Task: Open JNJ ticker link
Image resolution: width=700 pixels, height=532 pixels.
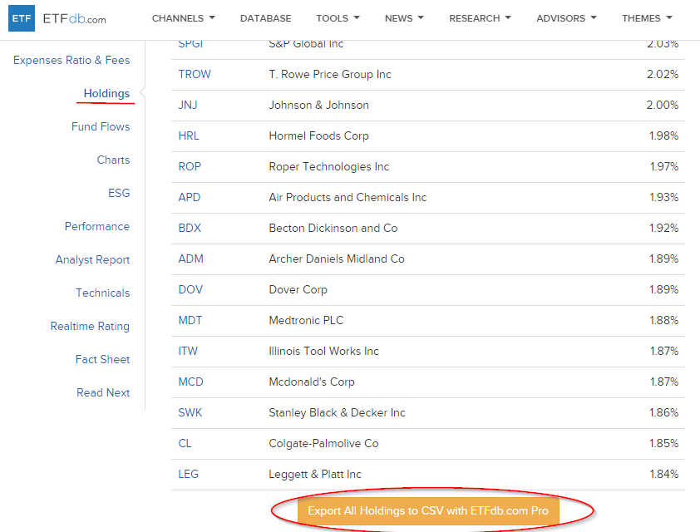Action: (188, 105)
